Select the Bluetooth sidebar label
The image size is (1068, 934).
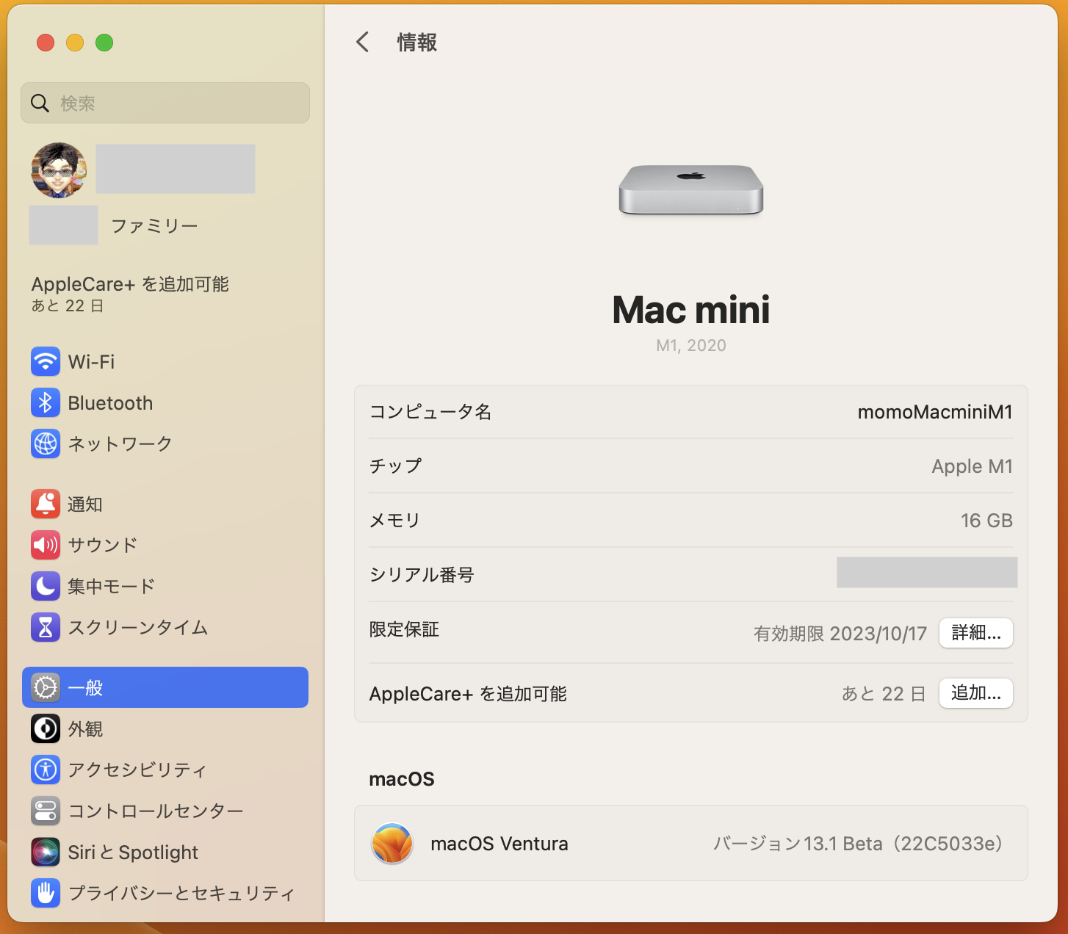click(x=110, y=402)
